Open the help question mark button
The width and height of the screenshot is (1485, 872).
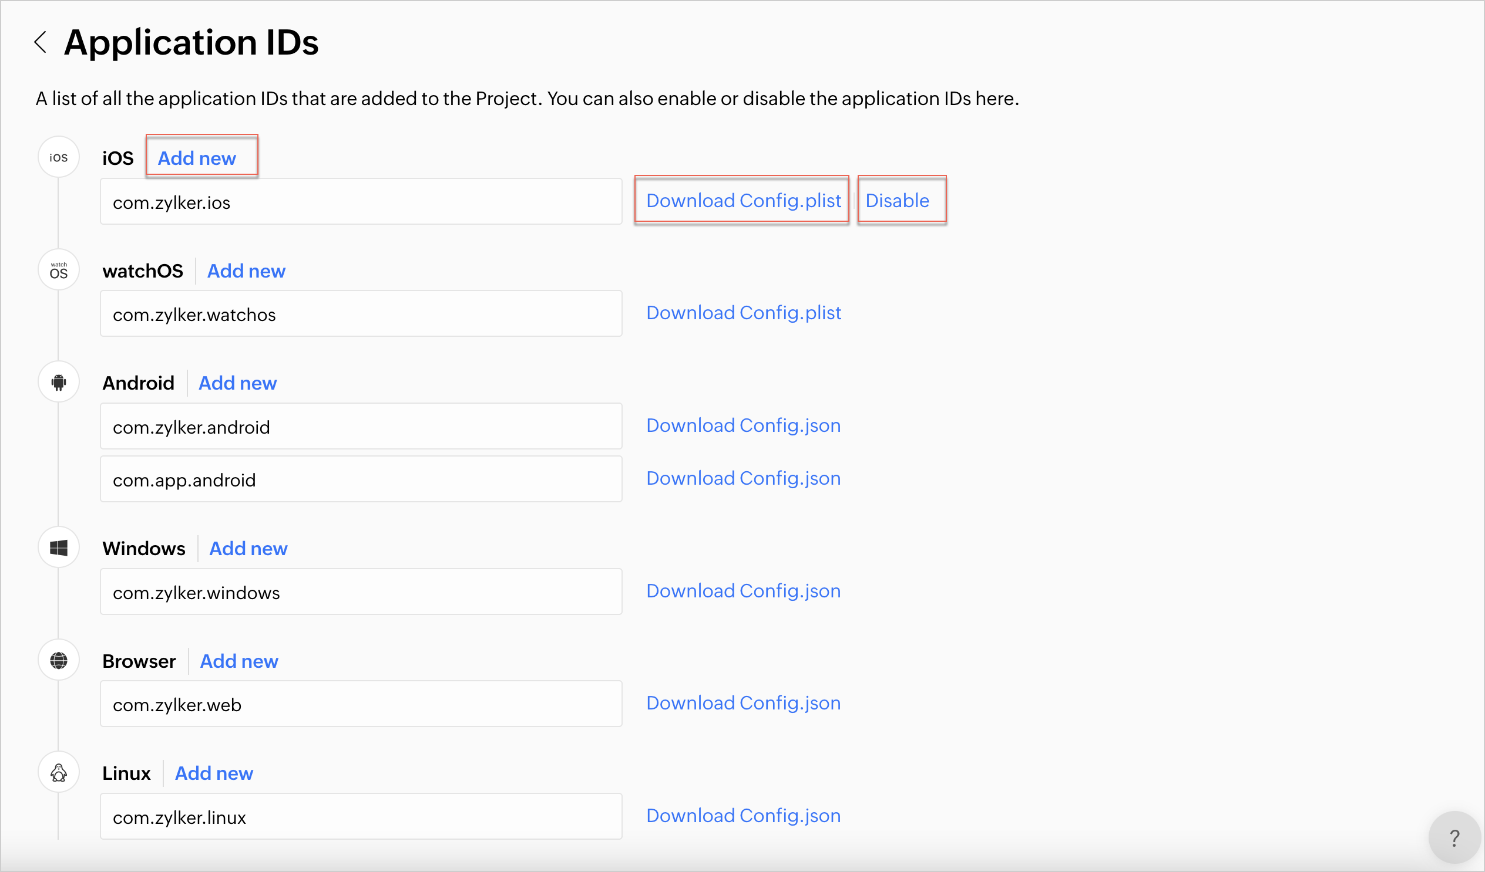[x=1454, y=837]
